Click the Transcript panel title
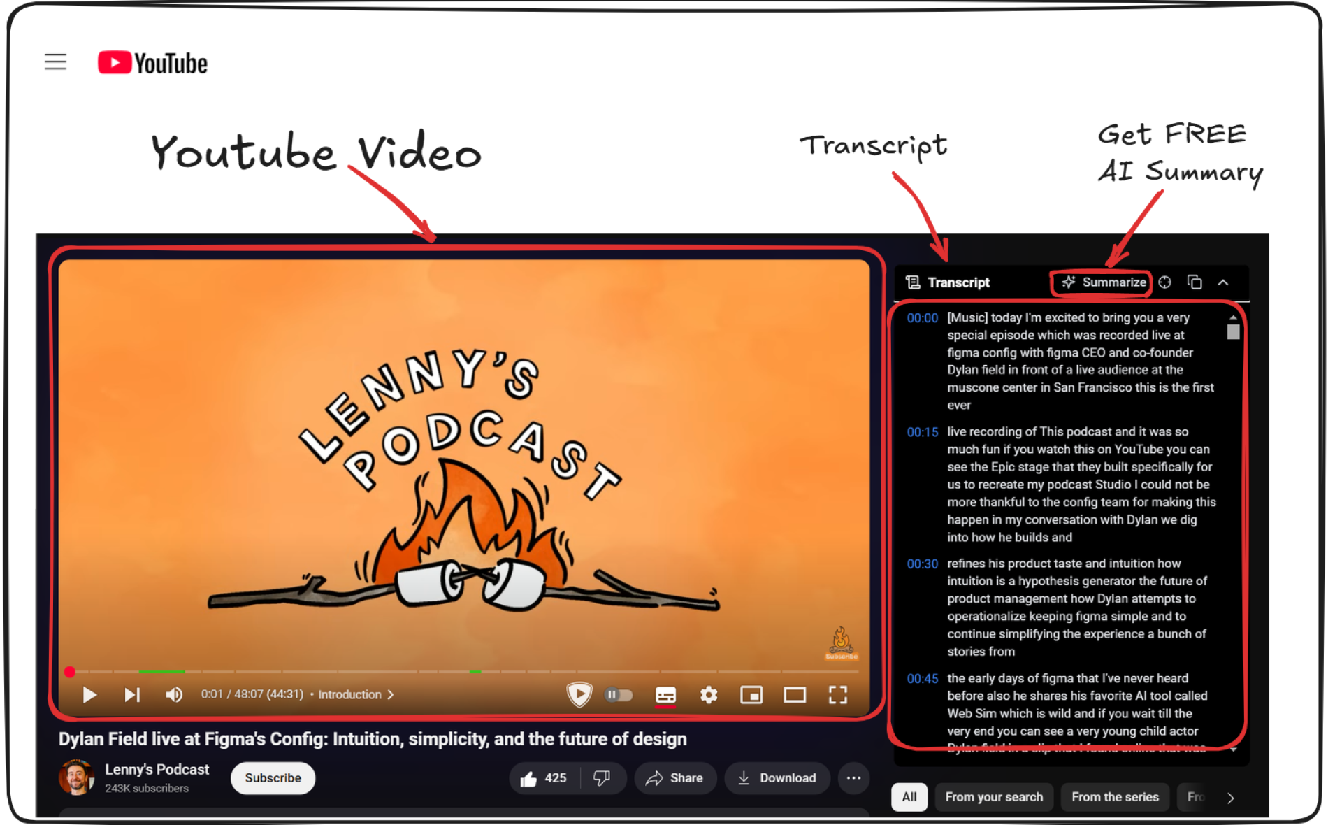 [958, 282]
